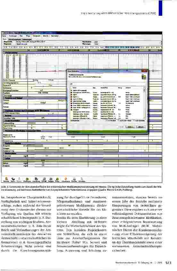Screen dimensions: 177x271
Task: Tick the last checkbox below the drug list
Action: pyautogui.click(x=134, y=120)
